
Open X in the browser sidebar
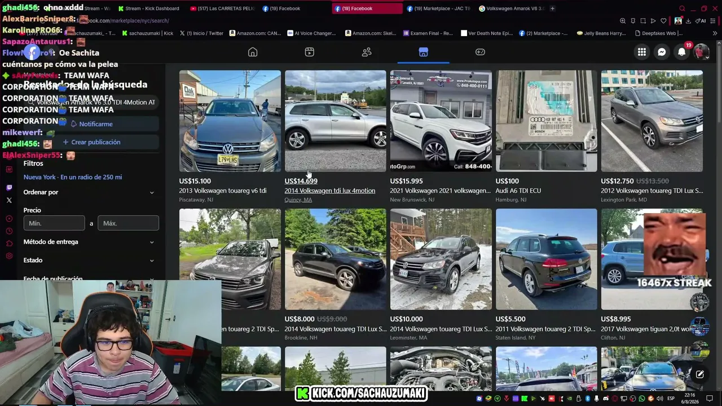[x=9, y=200]
